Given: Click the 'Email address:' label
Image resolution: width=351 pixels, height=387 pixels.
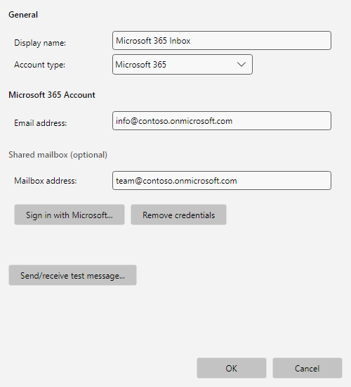Looking at the screenshot, I should click(41, 123).
